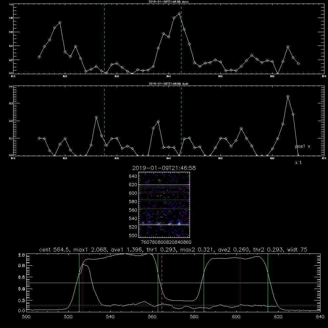Click the 0.73 peak diamond near 819 in dawn plot

coord(60,22)
